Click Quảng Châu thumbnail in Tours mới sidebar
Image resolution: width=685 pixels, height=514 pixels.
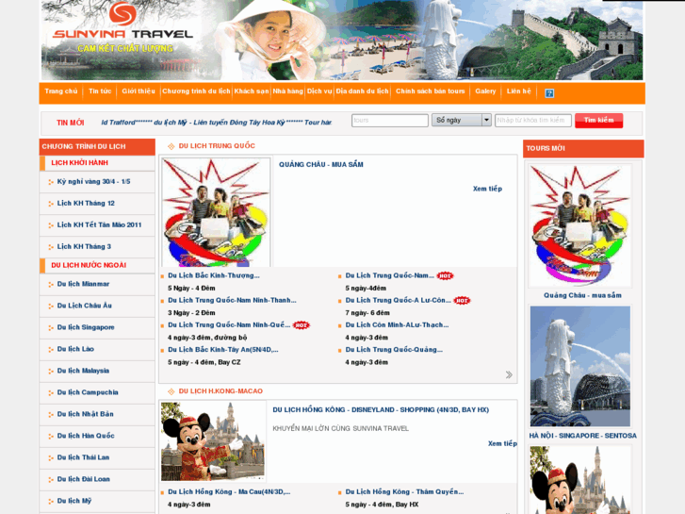click(579, 225)
